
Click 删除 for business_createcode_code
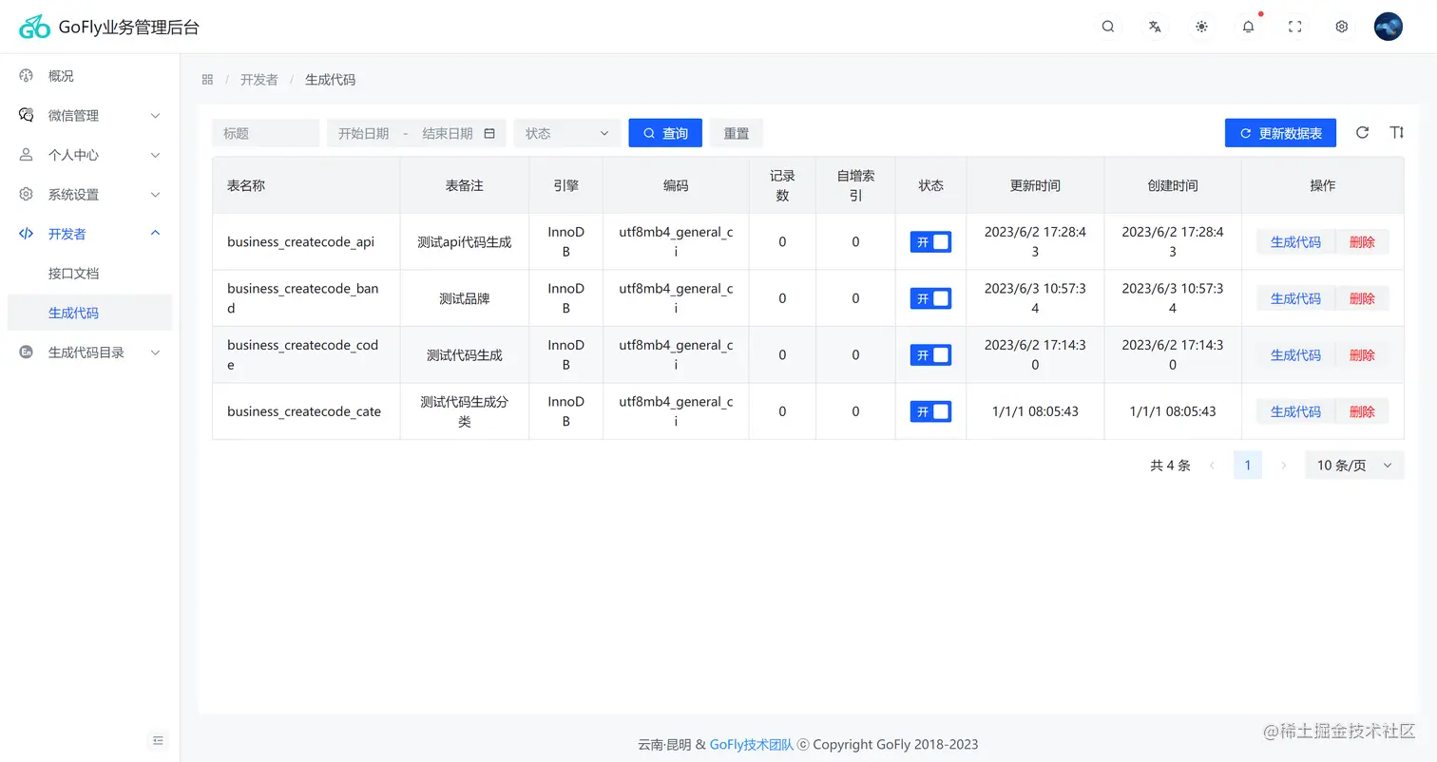1362,355
